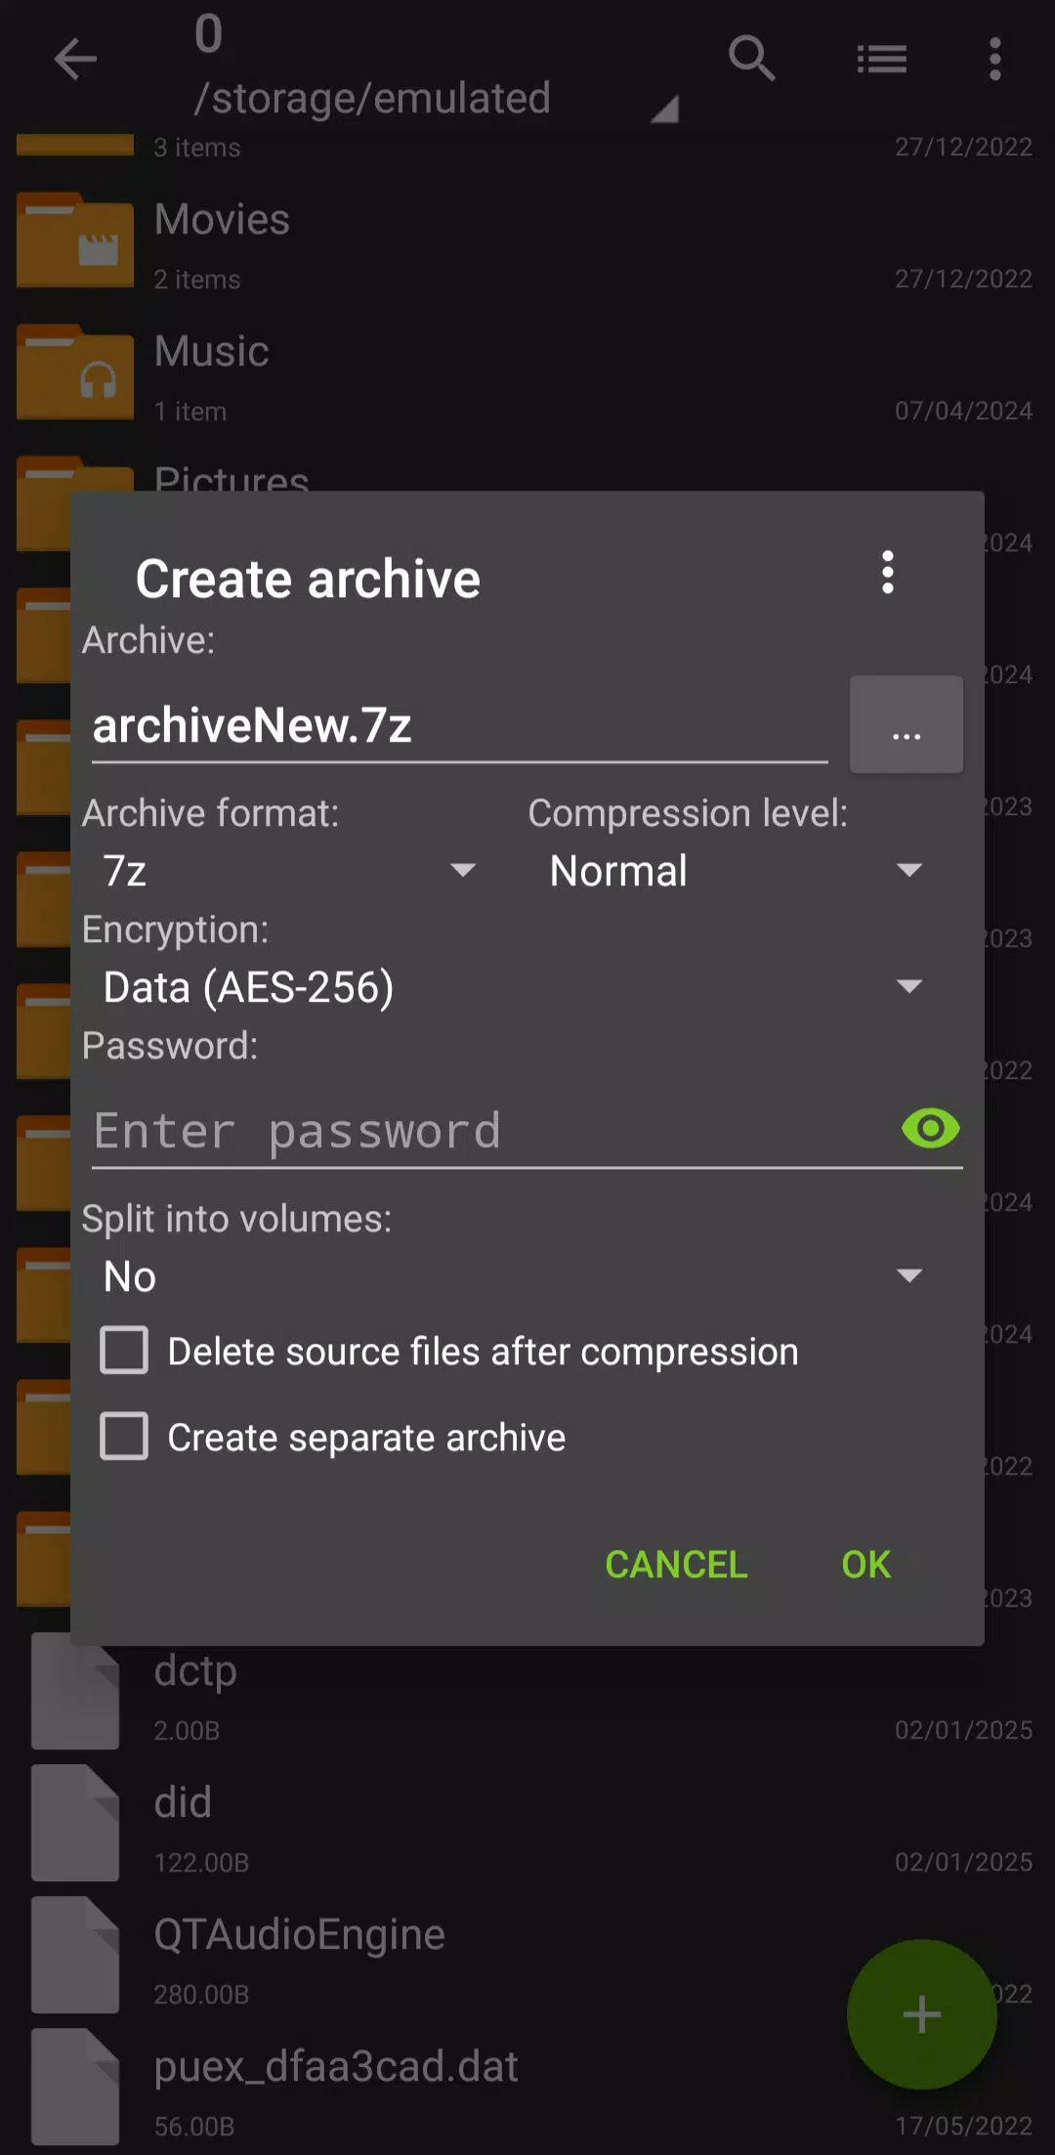Viewport: 1055px width, 2155px height.
Task: Open Encryption Data (AES-256) dropdown
Action: click(x=512, y=987)
